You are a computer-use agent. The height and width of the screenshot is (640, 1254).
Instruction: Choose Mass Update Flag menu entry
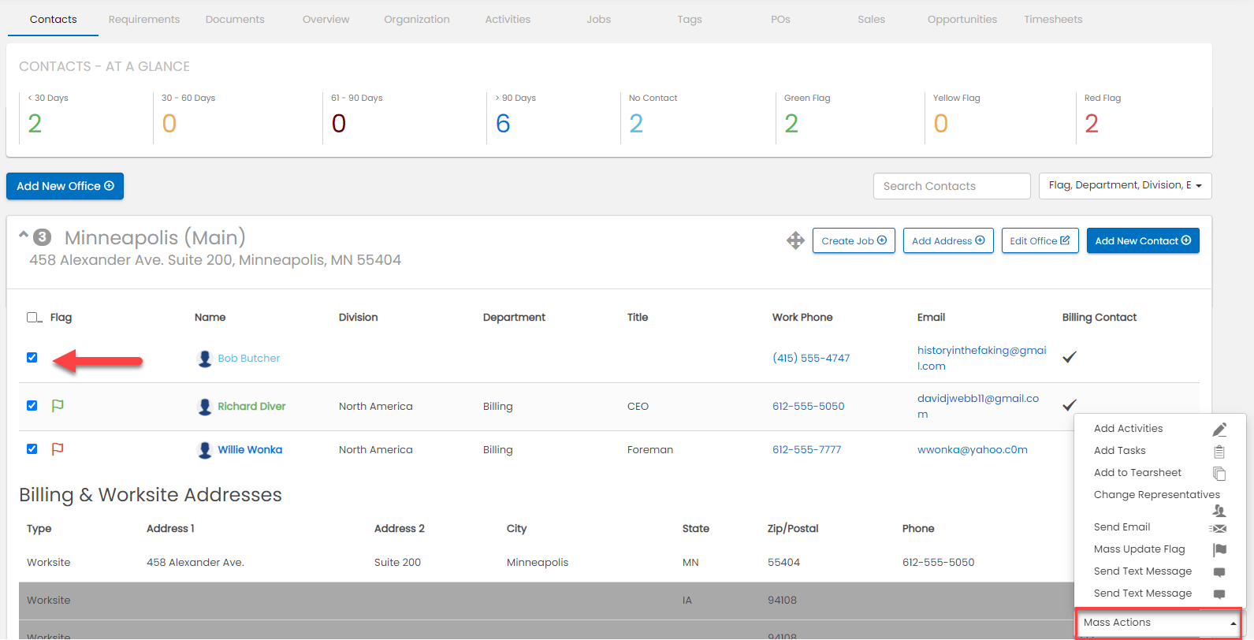click(1139, 549)
